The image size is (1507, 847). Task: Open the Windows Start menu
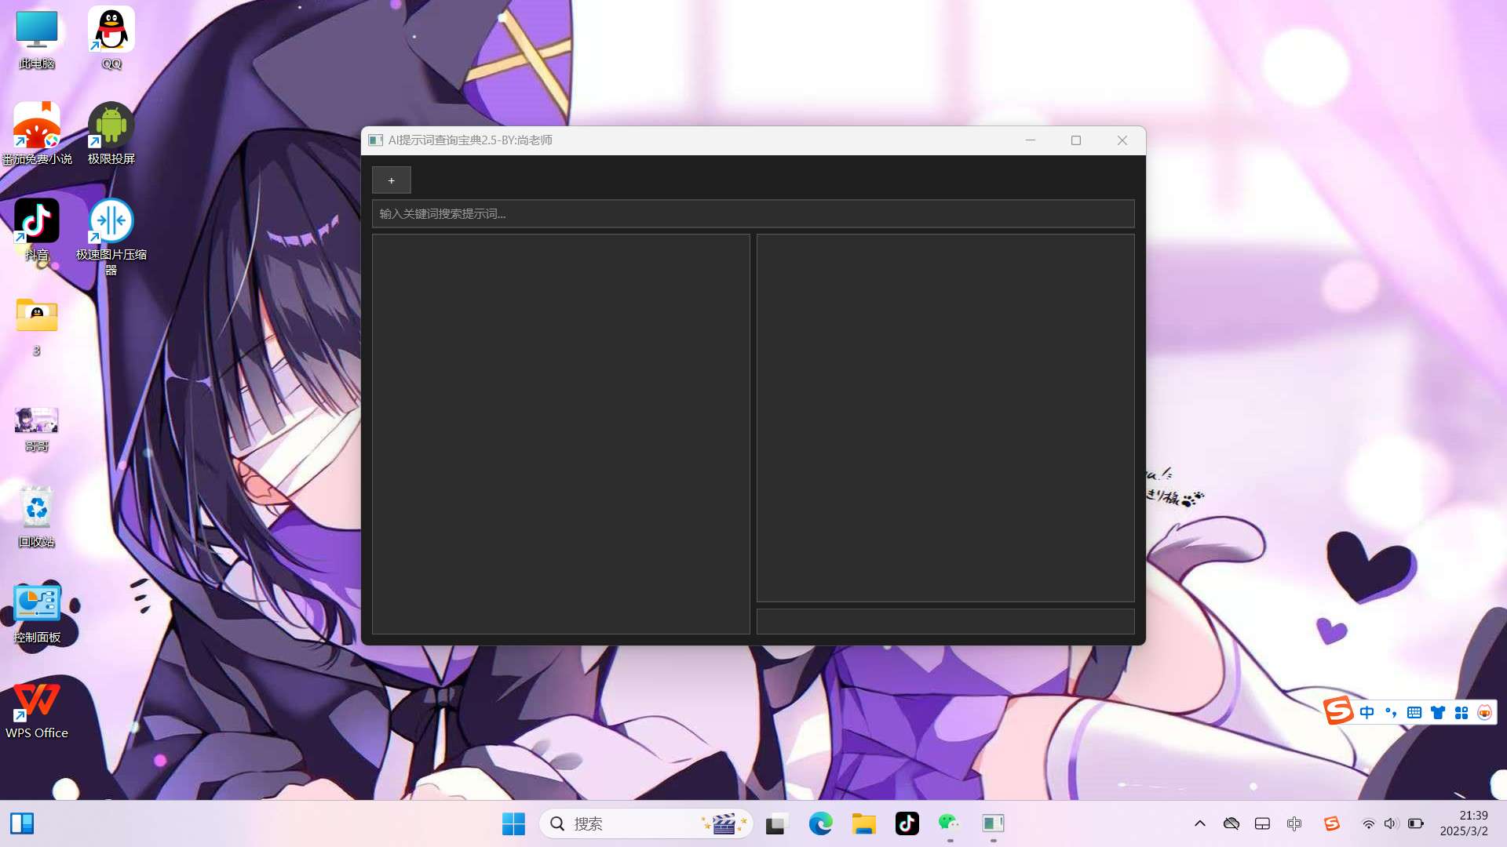coord(513,823)
